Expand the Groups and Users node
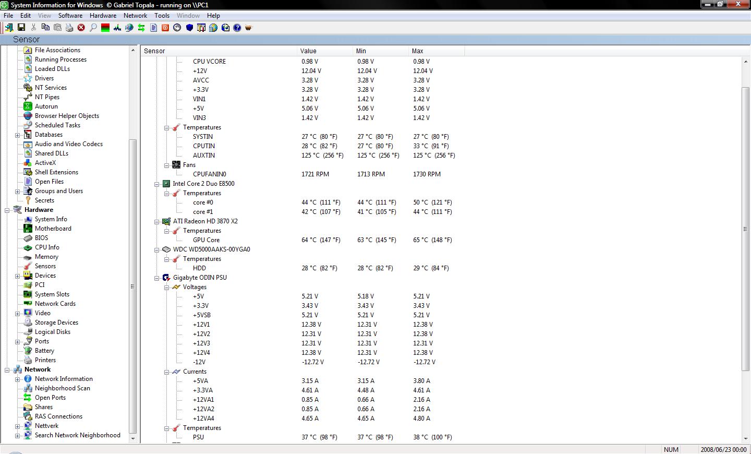The height and width of the screenshot is (454, 751). coord(17,192)
